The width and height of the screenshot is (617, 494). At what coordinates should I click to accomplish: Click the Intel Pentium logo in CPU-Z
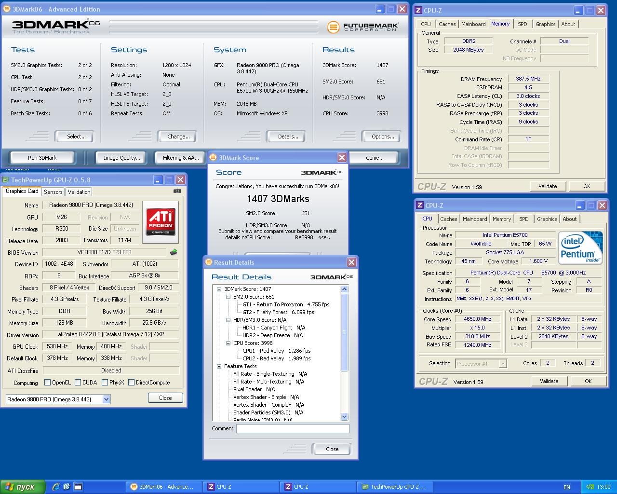click(x=580, y=248)
